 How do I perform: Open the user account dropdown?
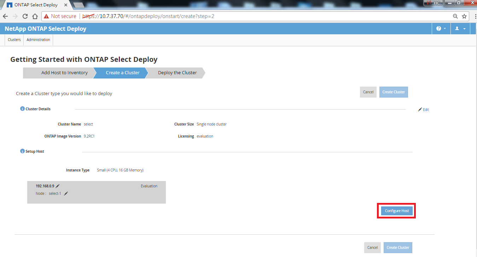tap(460, 29)
